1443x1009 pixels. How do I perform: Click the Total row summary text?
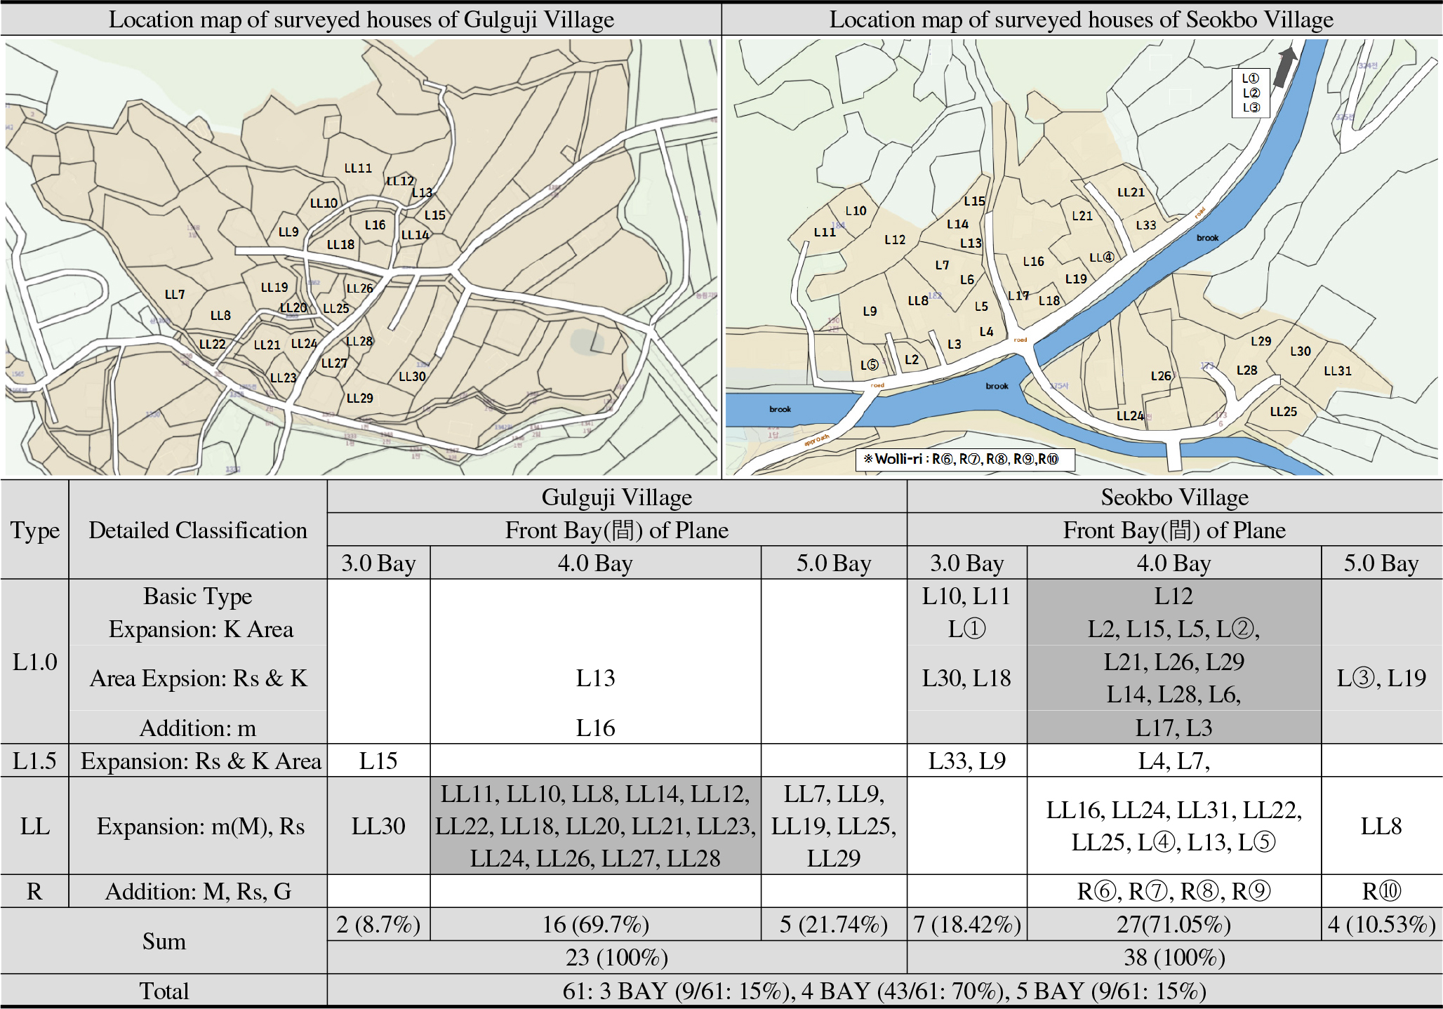884,991
